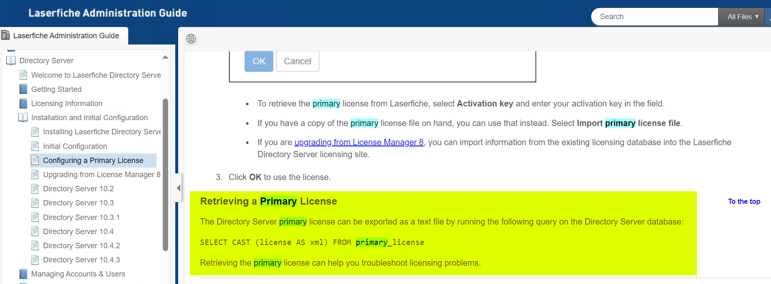Screen dimensions: 771x284
Task: Click the document icon on the Laserfiche Administration Guide tab
Action: point(5,35)
